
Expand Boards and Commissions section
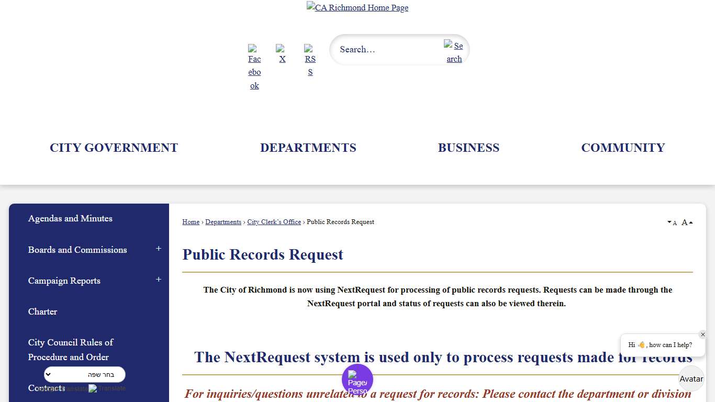point(159,249)
